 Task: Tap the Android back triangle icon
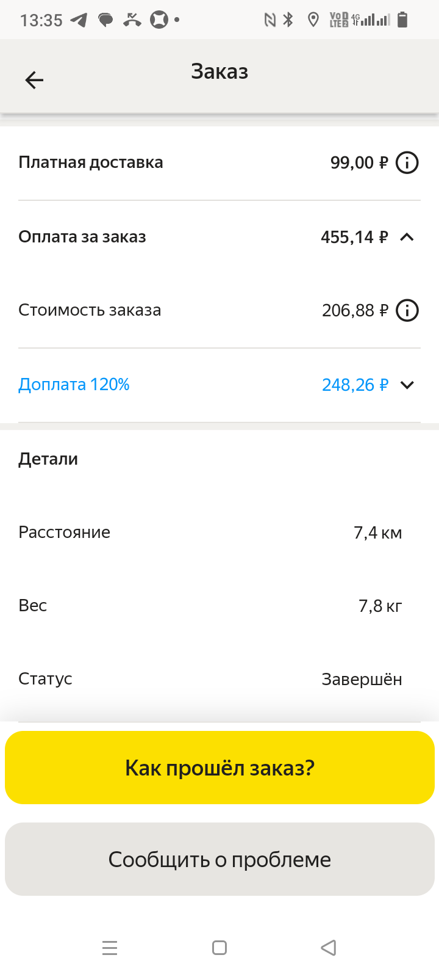pyautogui.click(x=329, y=948)
